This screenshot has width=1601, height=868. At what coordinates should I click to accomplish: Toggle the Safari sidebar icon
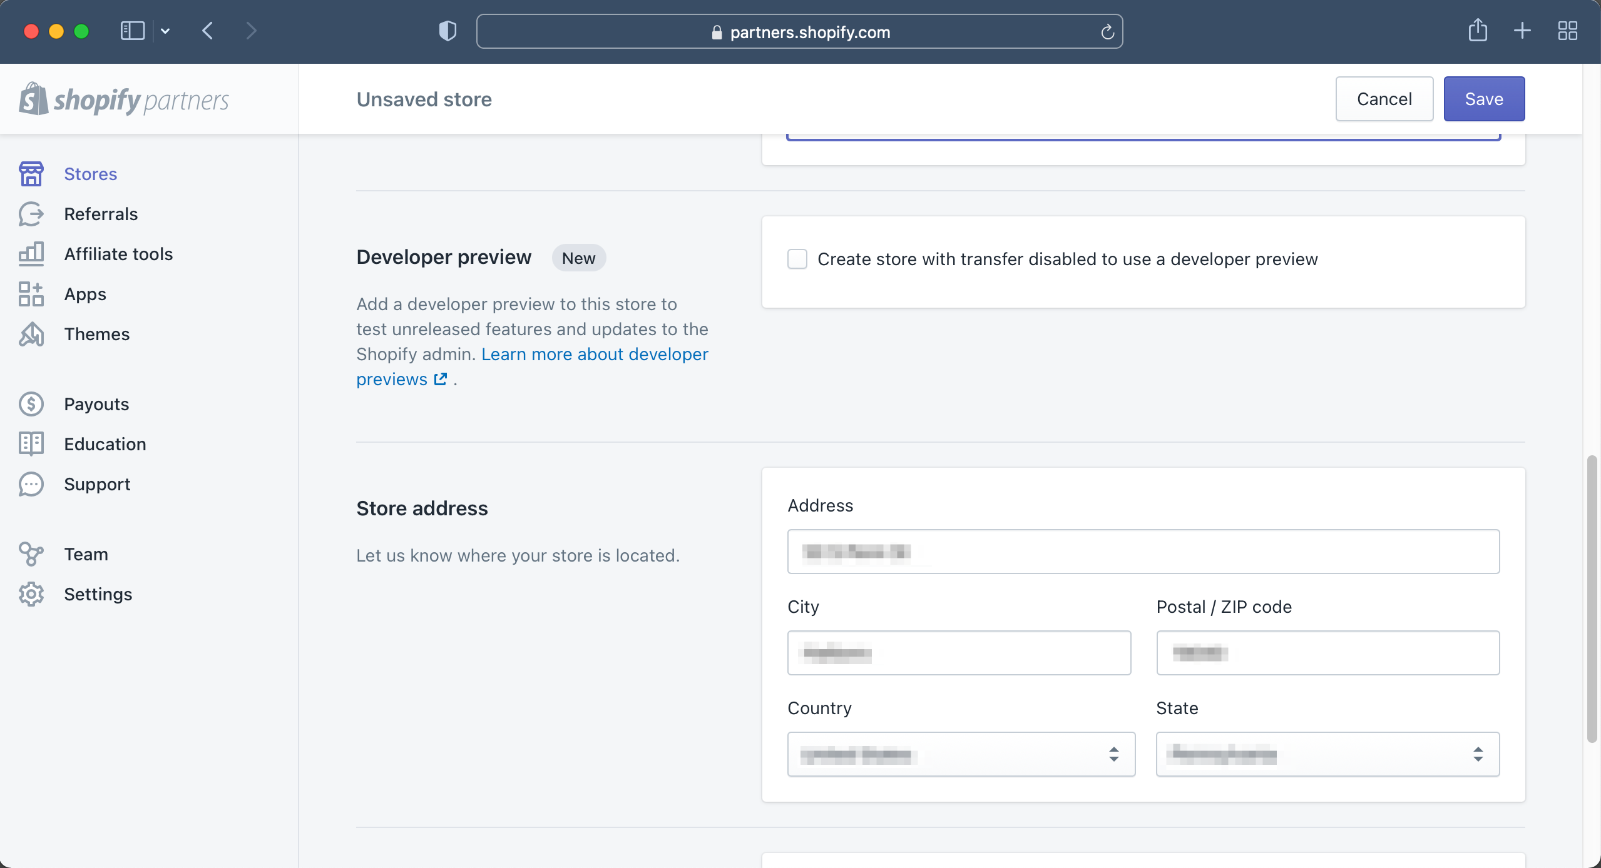133,31
